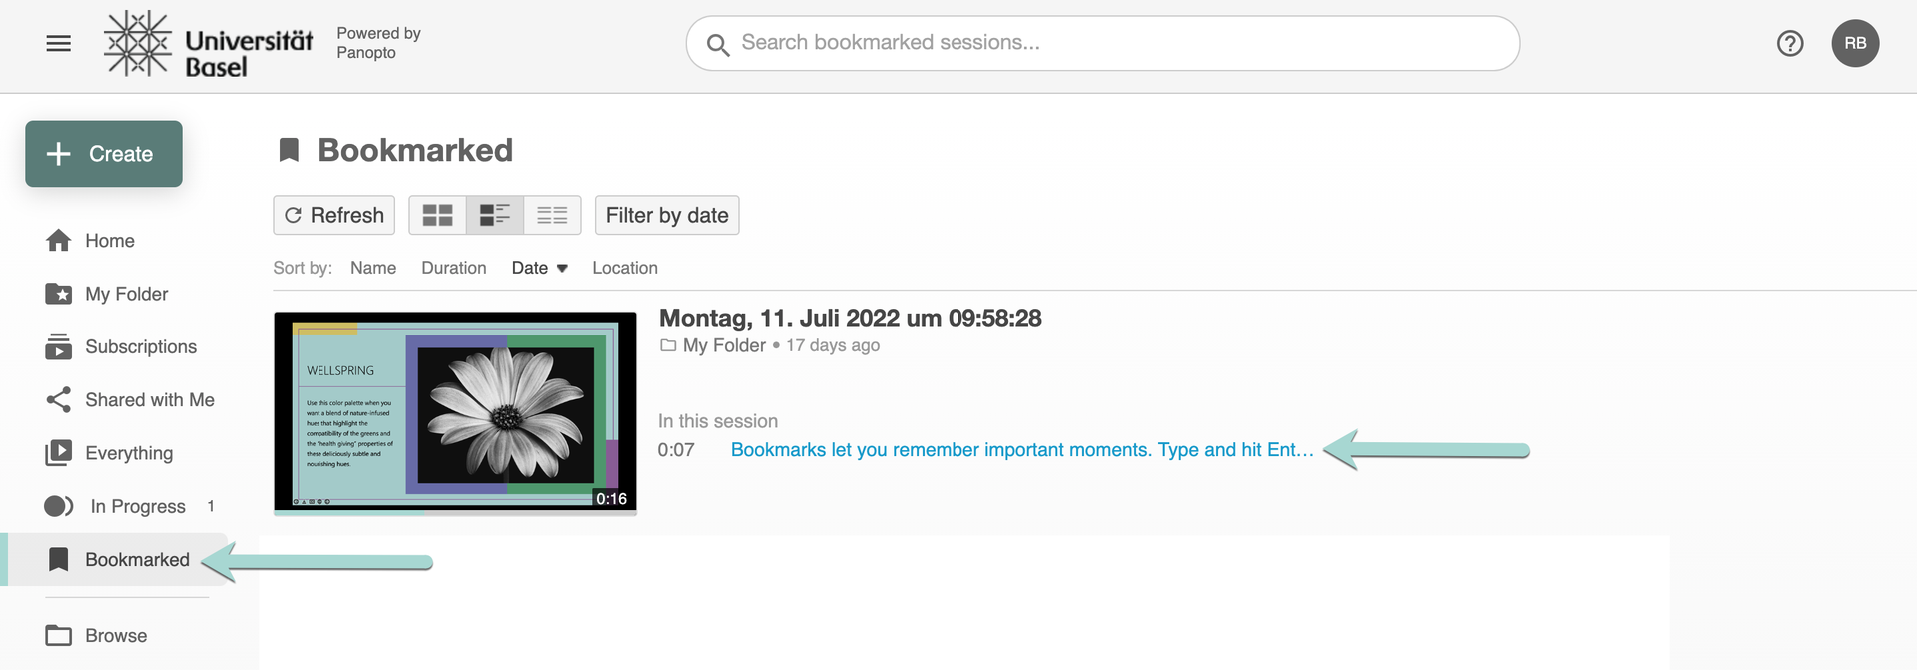Open the Filter by date dropdown
The height and width of the screenshot is (670, 1917).
point(667,215)
